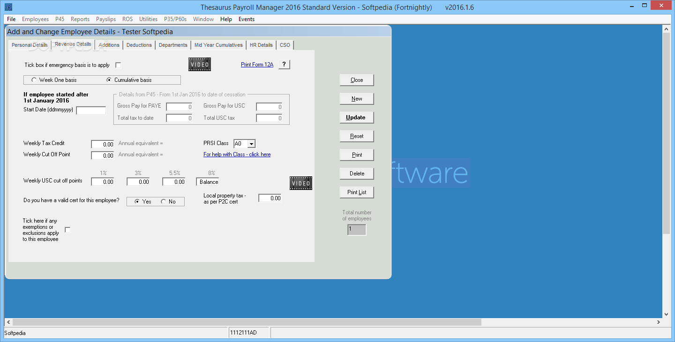Tick the exemptions or exclusions checkbox
The image size is (675, 342).
(x=67, y=230)
